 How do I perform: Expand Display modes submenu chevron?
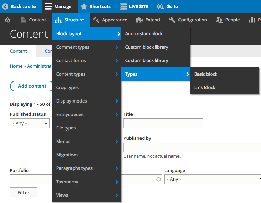117,101
